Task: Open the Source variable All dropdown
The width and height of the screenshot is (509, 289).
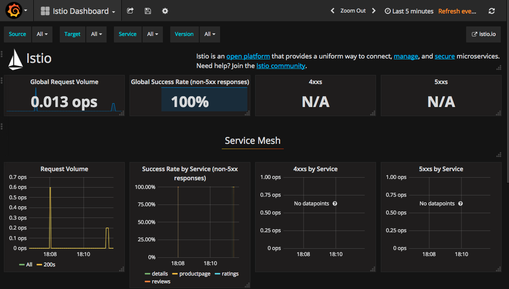Action: tap(42, 34)
